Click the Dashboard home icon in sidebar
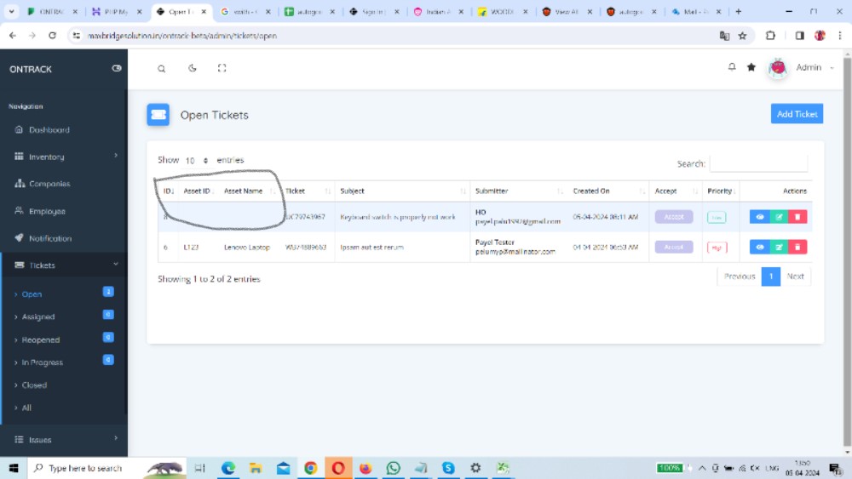The width and height of the screenshot is (852, 479). 20,130
